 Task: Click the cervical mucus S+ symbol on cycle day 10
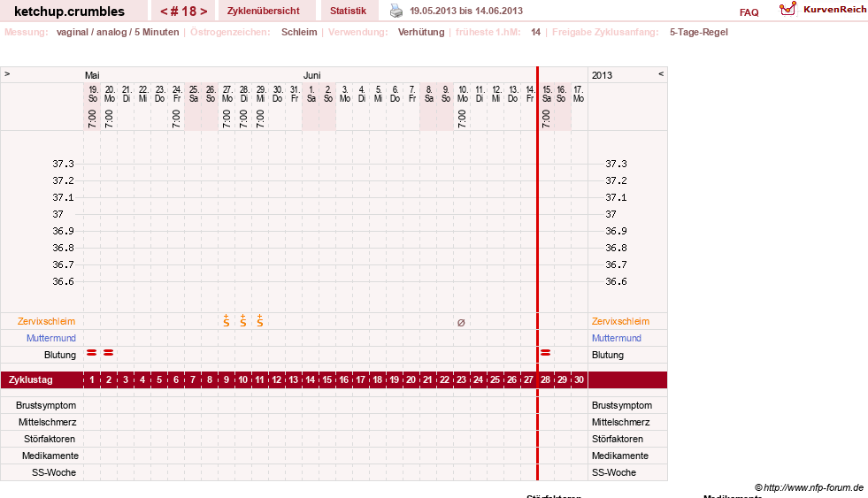point(243,321)
